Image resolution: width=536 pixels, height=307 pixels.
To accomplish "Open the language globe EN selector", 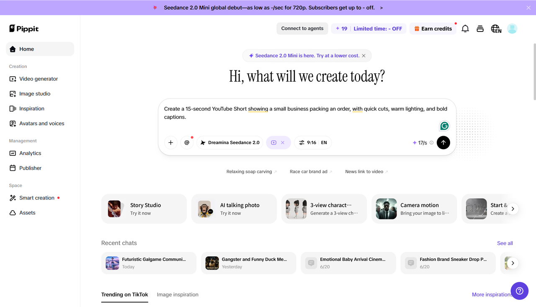I will coord(496,28).
